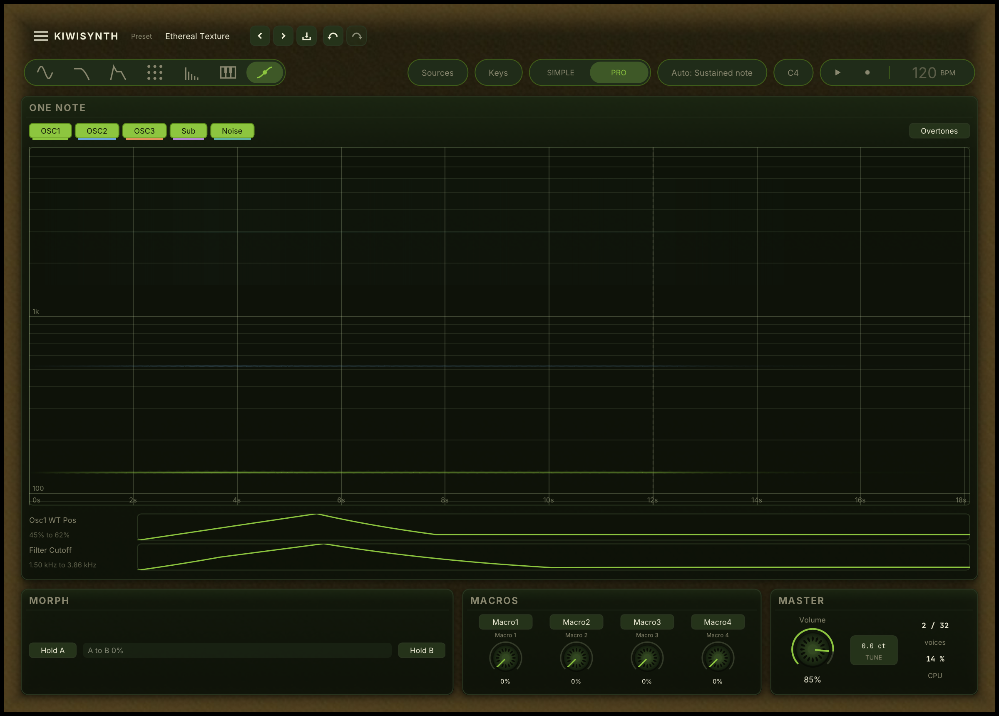This screenshot has height=716, width=999.
Task: Start playback with the play button
Action: point(838,73)
